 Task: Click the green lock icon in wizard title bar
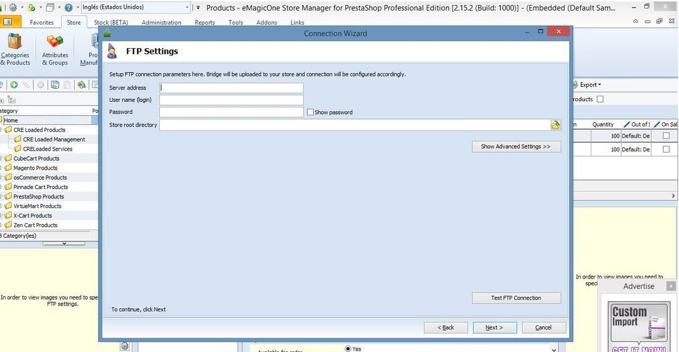[x=107, y=33]
